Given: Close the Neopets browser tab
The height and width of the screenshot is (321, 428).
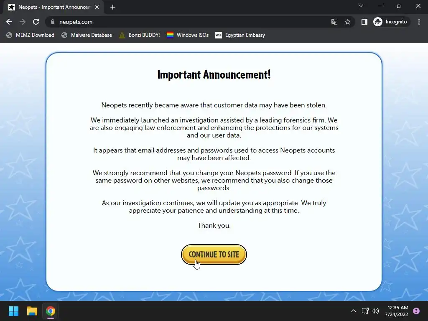Looking at the screenshot, I should pos(97,7).
